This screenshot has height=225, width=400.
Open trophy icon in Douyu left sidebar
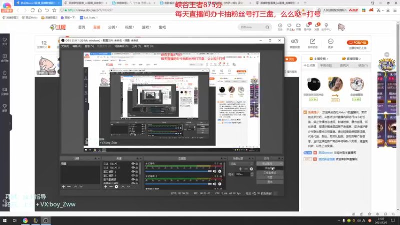[x=5, y=106]
